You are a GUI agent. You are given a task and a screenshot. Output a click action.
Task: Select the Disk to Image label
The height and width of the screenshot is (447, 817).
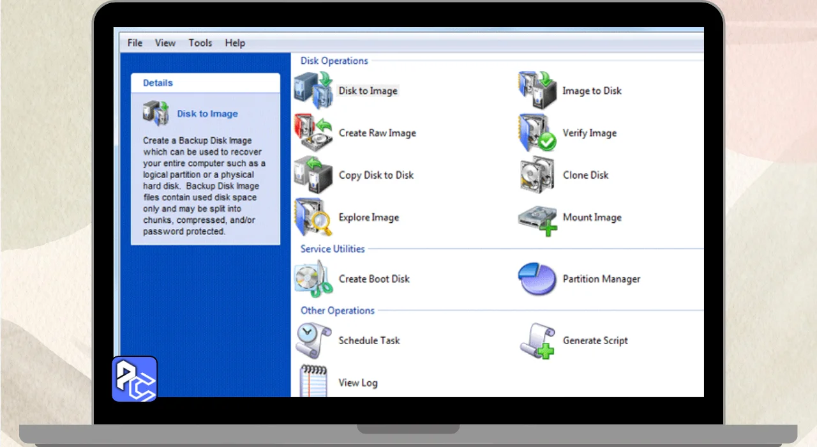point(368,91)
